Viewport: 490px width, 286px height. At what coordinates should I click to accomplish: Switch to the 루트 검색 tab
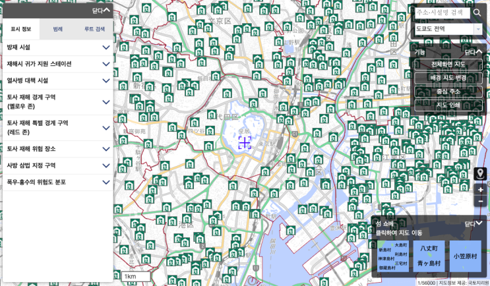point(94,29)
